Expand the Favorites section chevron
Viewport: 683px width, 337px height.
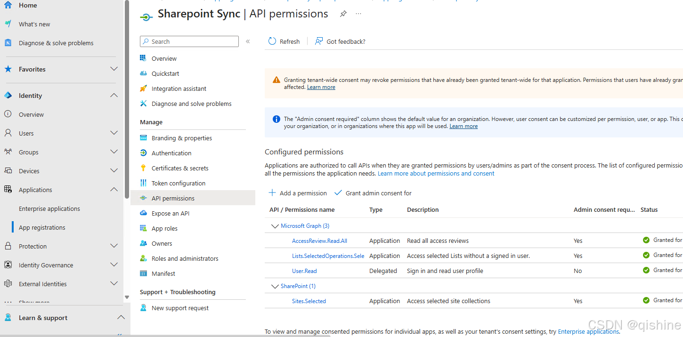tap(114, 69)
